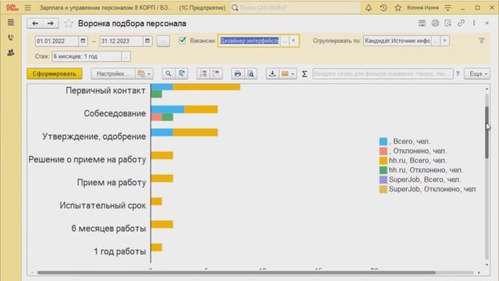Click the Собеседование chart label

(115, 113)
